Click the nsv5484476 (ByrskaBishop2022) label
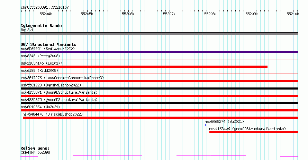 tap(53, 114)
